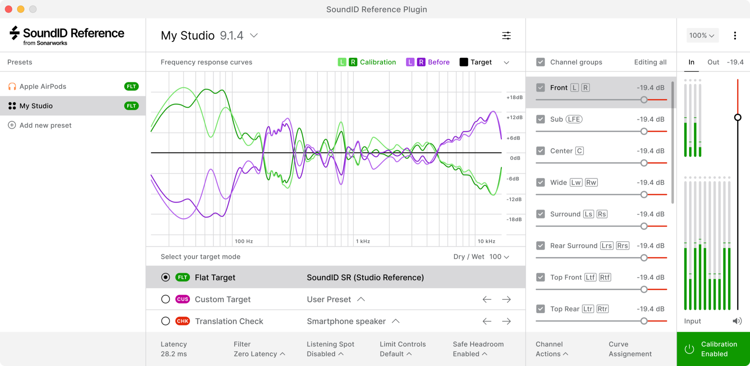Switch to the Out meter tab
Screen dimensions: 750x366
pos(713,62)
